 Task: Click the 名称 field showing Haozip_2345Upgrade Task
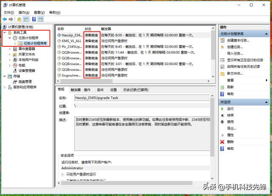pyautogui.click(x=142, y=98)
